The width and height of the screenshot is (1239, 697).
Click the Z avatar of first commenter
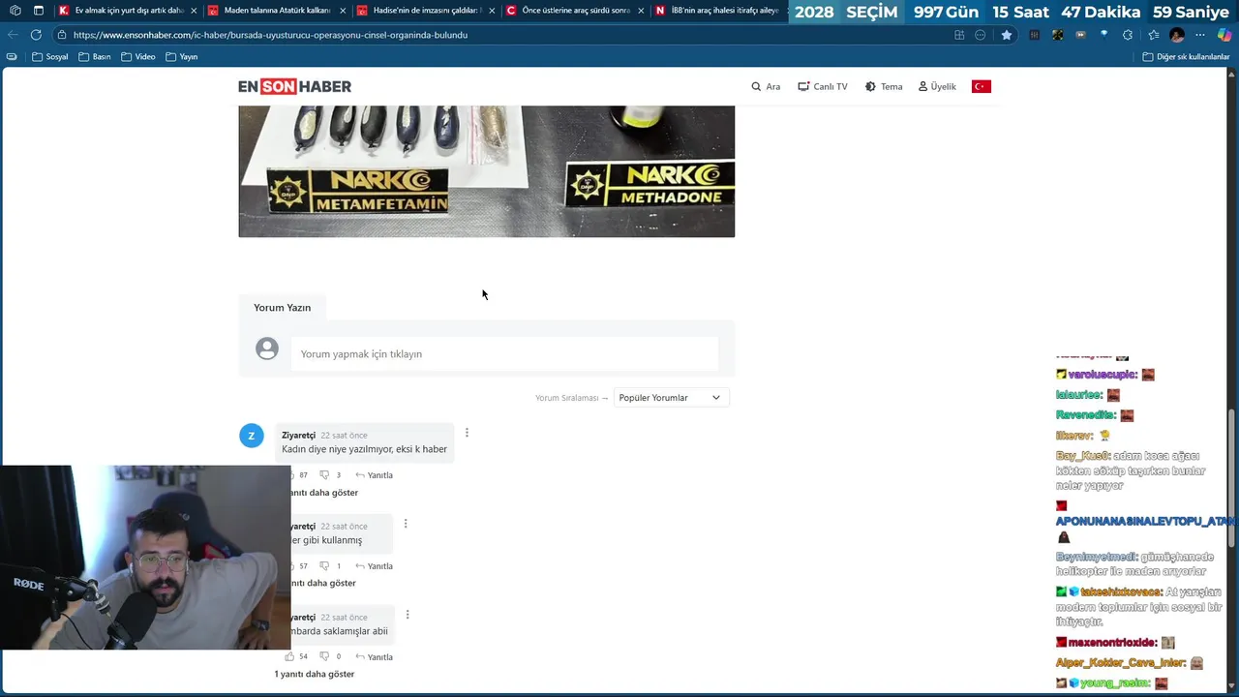click(252, 436)
